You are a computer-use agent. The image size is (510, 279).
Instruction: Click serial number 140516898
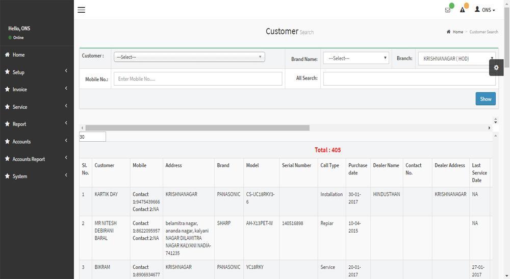[292, 223]
